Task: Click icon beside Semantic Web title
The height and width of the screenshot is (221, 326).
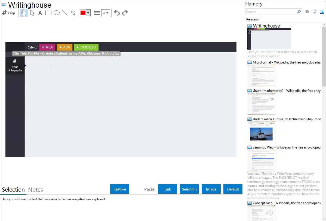Action: pyautogui.click(x=250, y=147)
